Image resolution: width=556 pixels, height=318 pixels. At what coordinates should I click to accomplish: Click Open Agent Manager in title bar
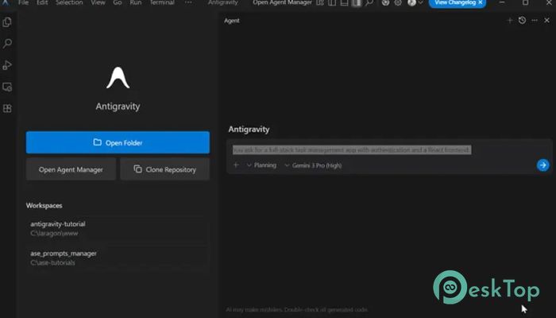[x=282, y=2]
